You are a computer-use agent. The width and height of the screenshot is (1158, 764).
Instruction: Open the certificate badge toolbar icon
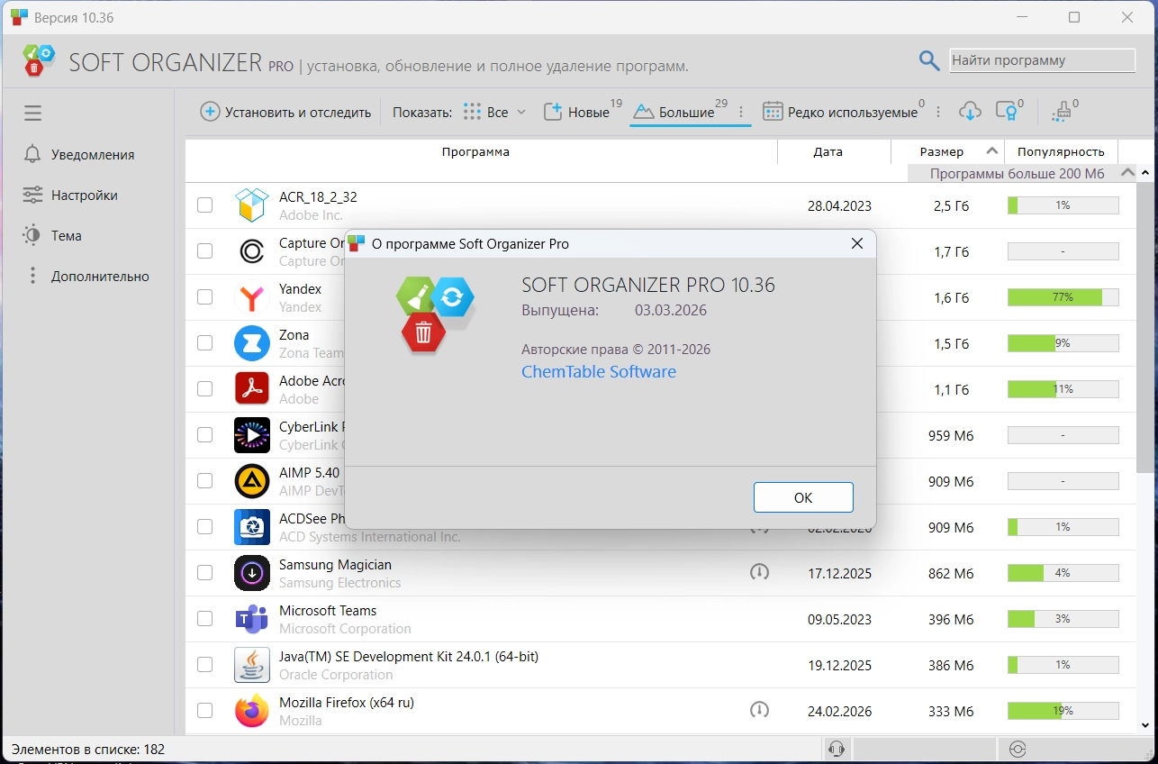(x=1007, y=112)
